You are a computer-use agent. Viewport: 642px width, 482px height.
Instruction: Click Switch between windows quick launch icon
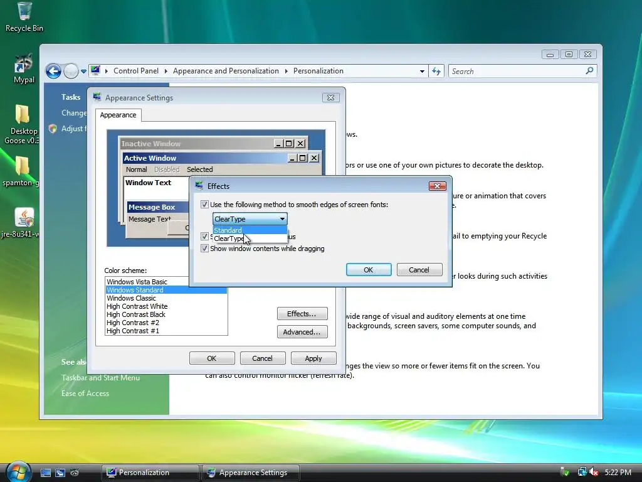pos(60,473)
